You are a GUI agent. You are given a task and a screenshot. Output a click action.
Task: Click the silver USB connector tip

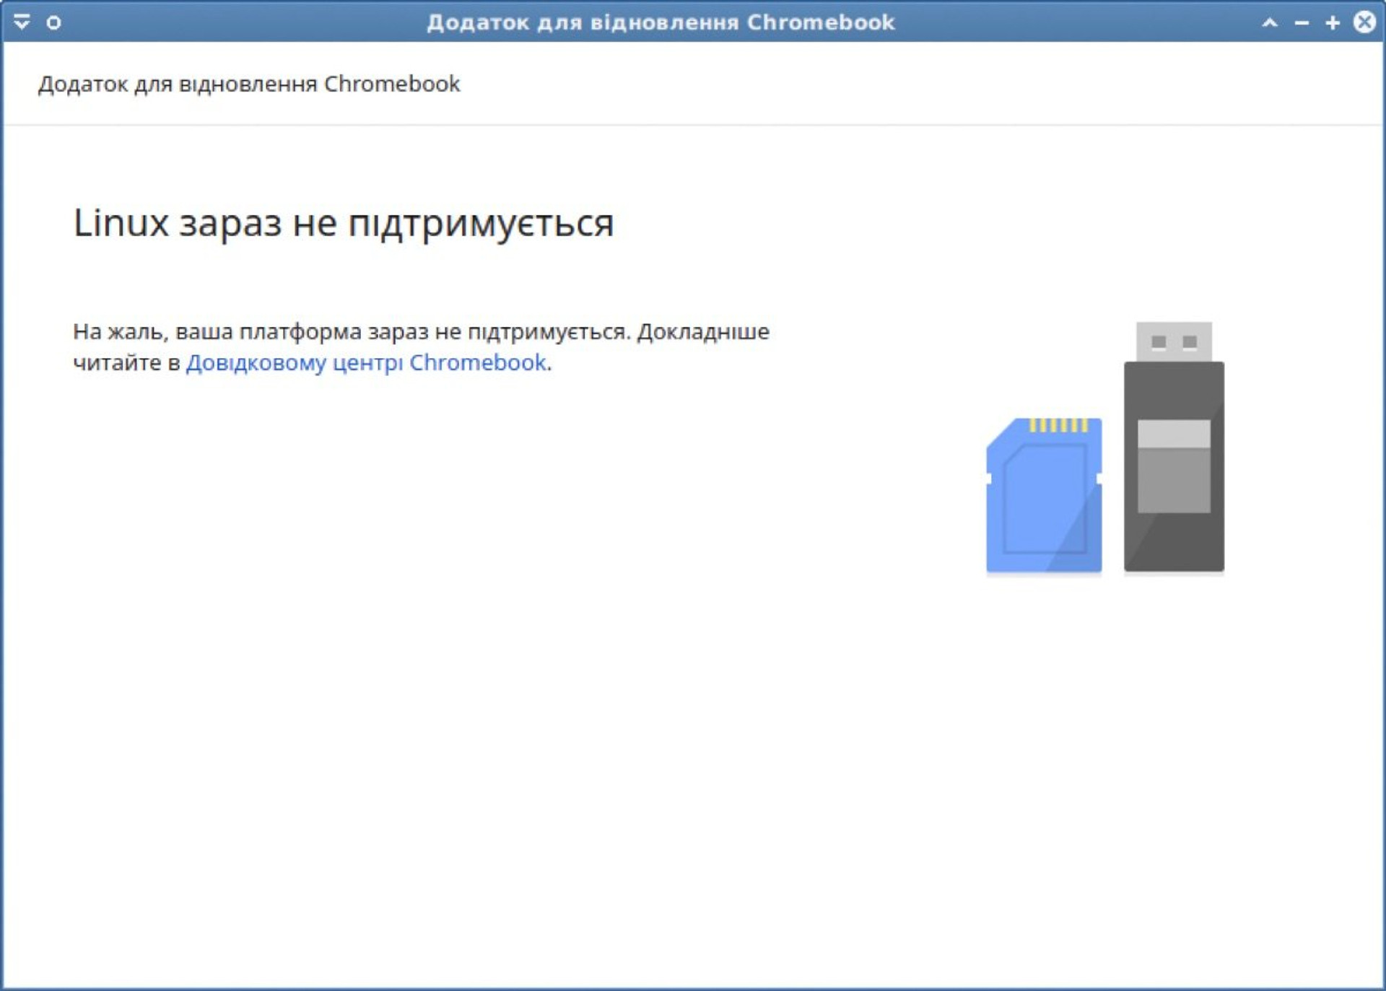(1174, 341)
